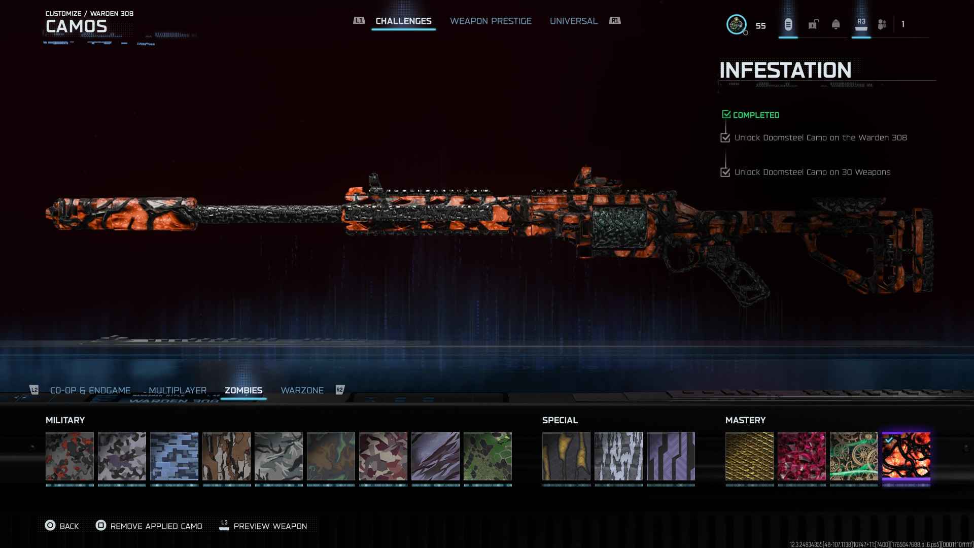This screenshot has width=974, height=548.
Task: Click Remove Applied Camo
Action: 156,526
